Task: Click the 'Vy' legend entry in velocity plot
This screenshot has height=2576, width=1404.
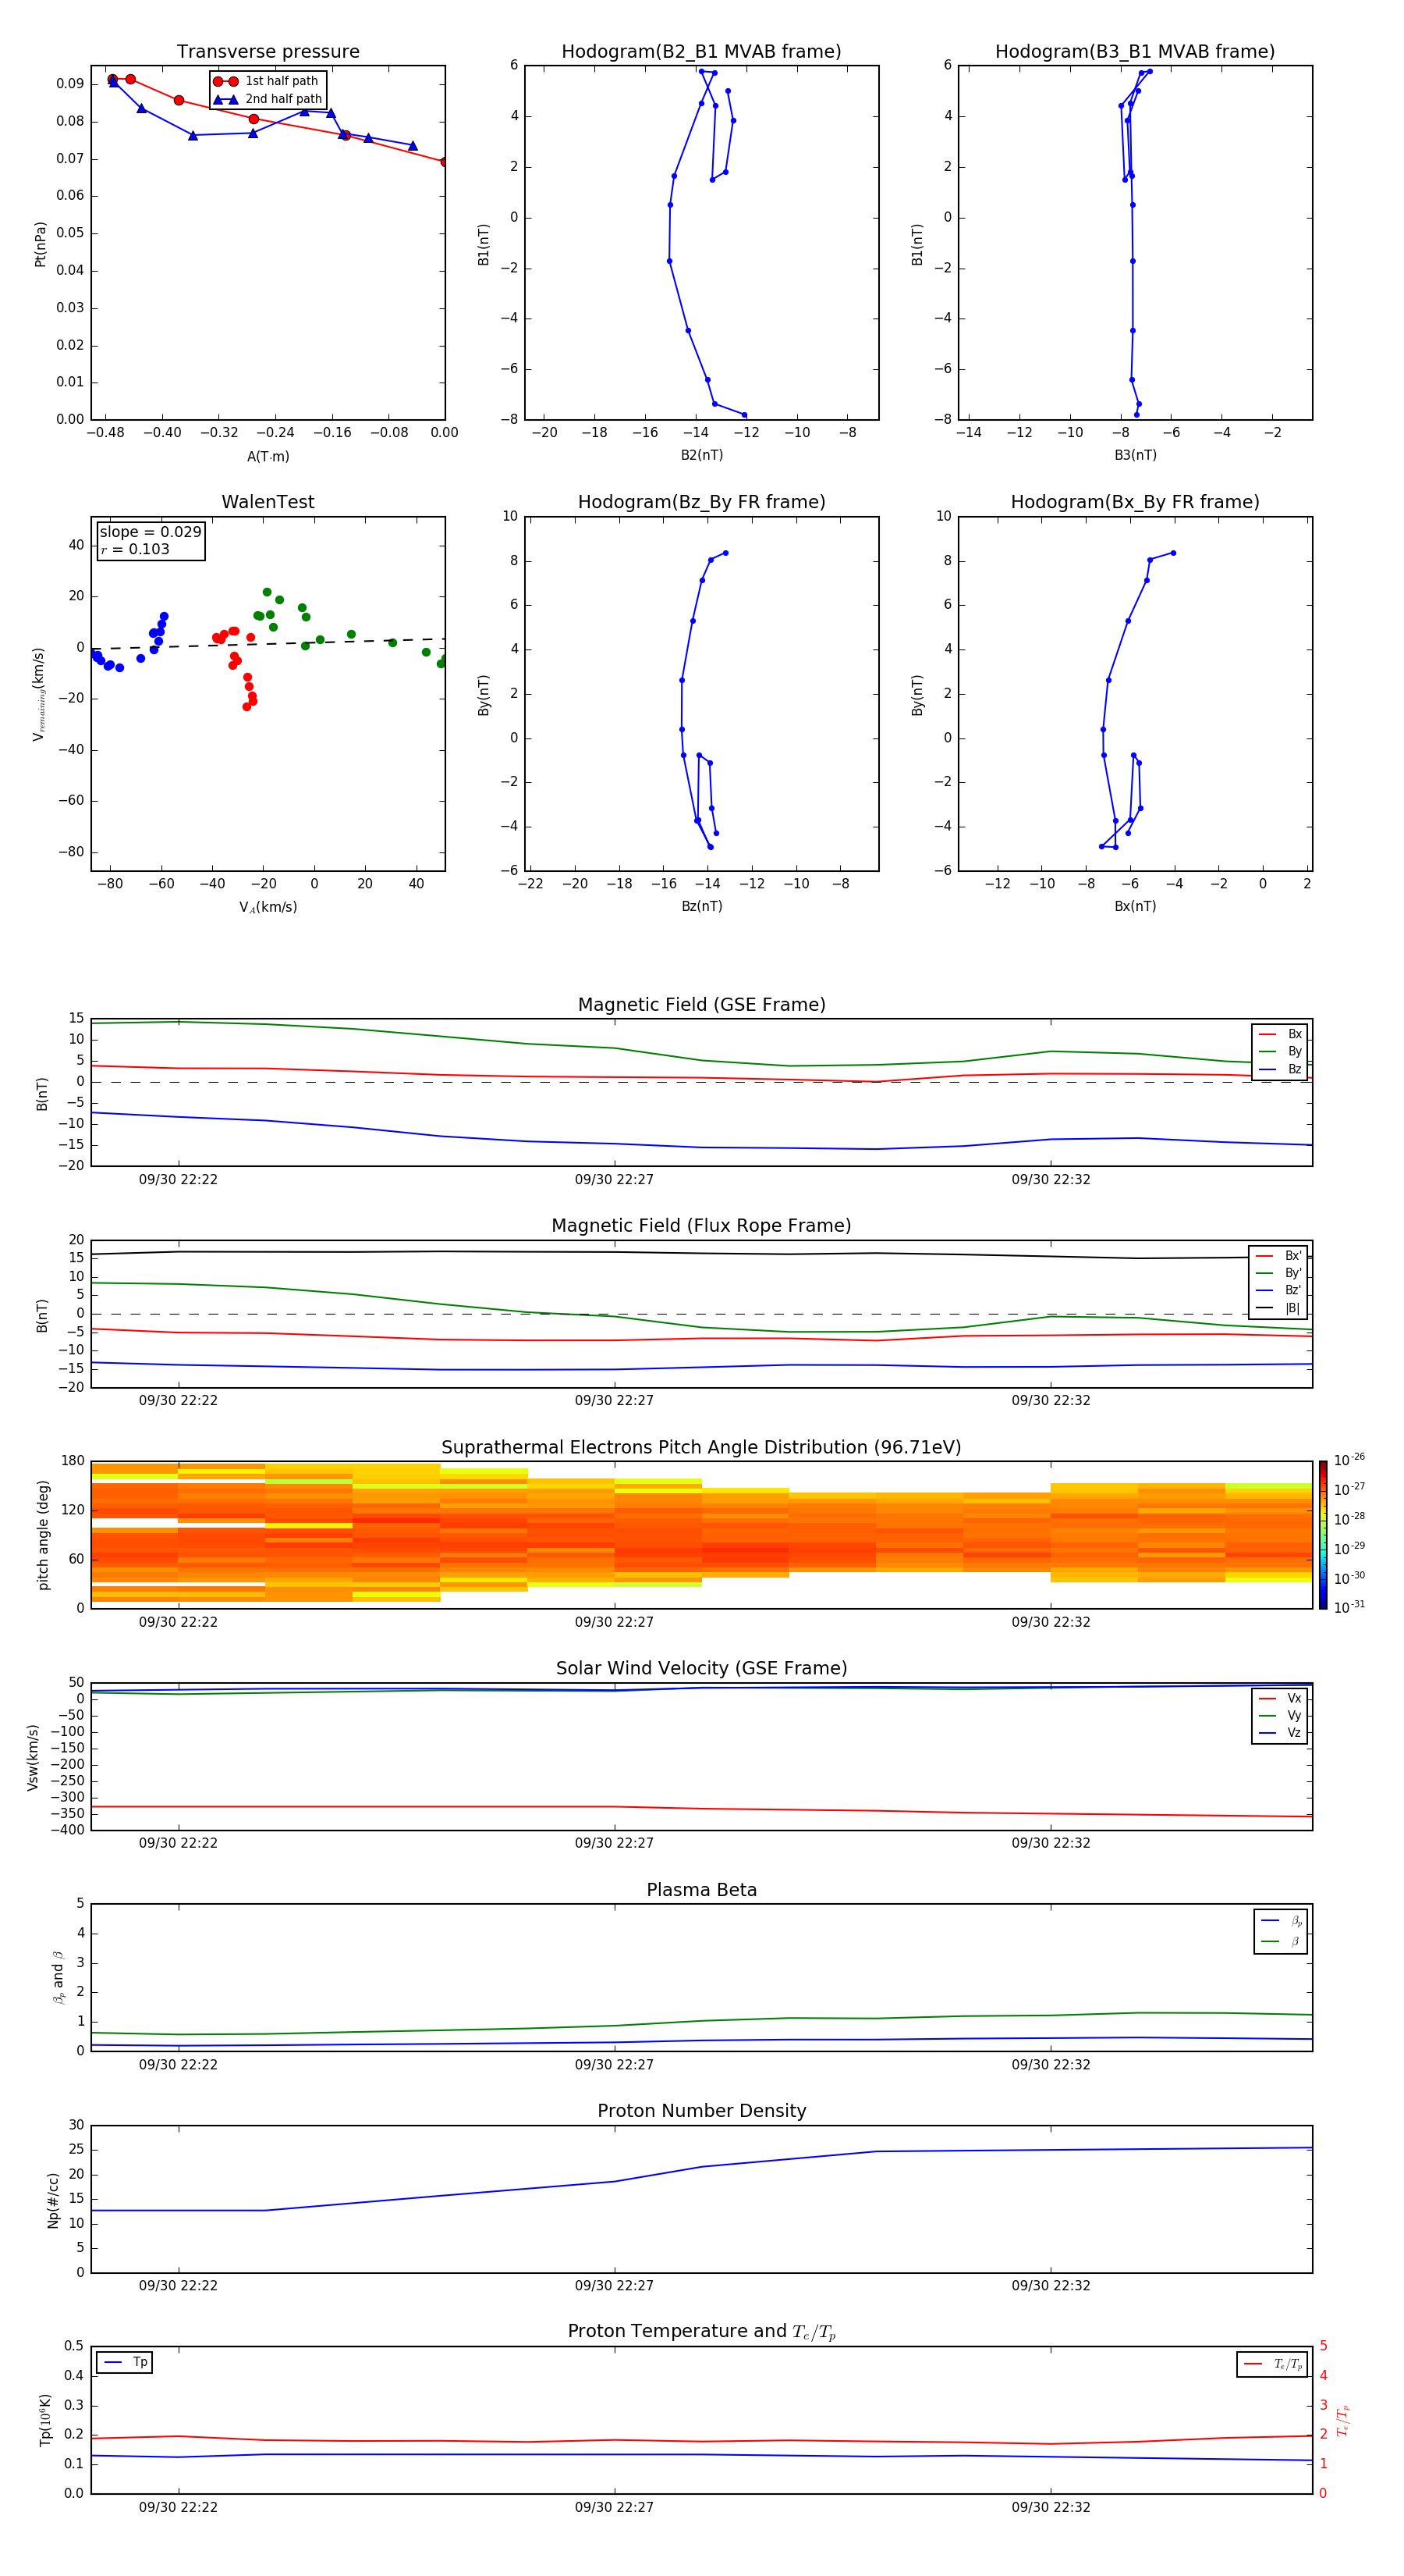Action: pos(1281,1716)
